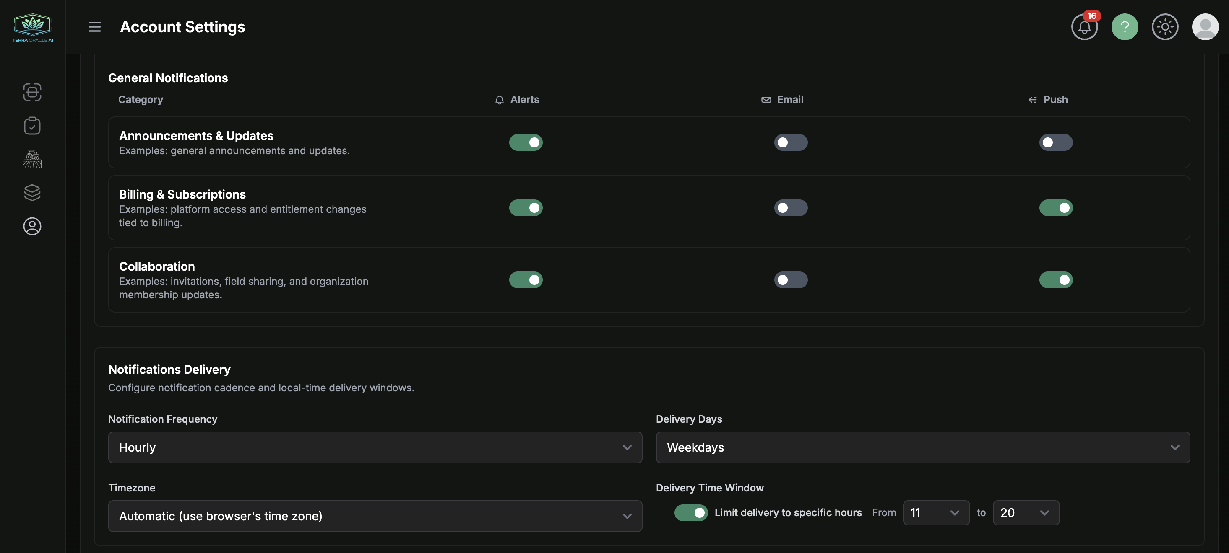Disable Alerts for Announcements & Updates

click(526, 142)
